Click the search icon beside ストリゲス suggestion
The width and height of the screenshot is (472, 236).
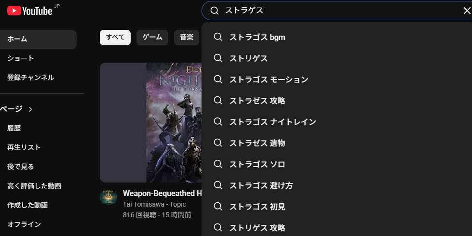[x=218, y=58]
